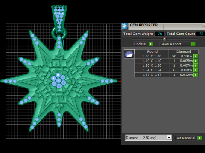Click the Total Gem Count value 59

coord(201,34)
